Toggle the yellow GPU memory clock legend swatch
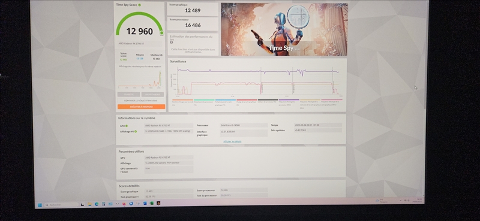 click(x=310, y=100)
